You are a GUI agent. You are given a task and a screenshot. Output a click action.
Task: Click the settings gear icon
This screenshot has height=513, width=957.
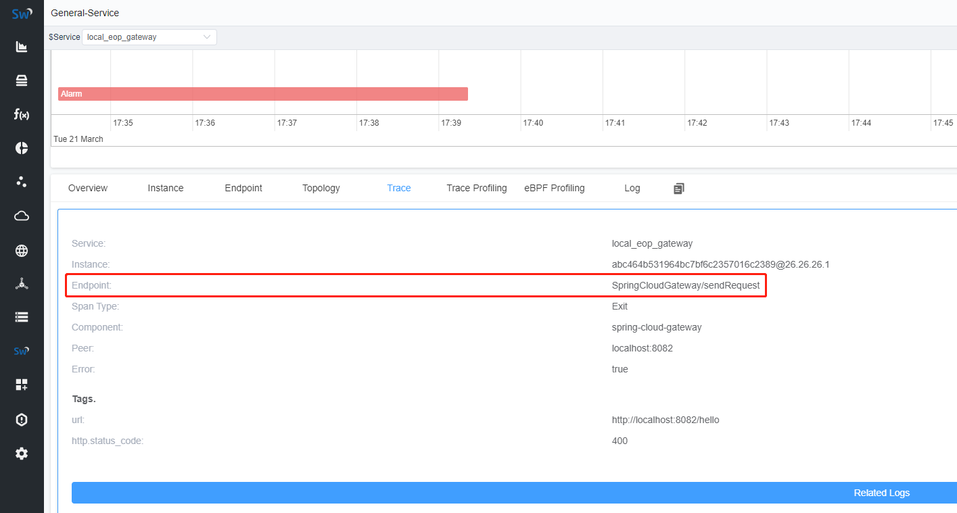tap(21, 453)
